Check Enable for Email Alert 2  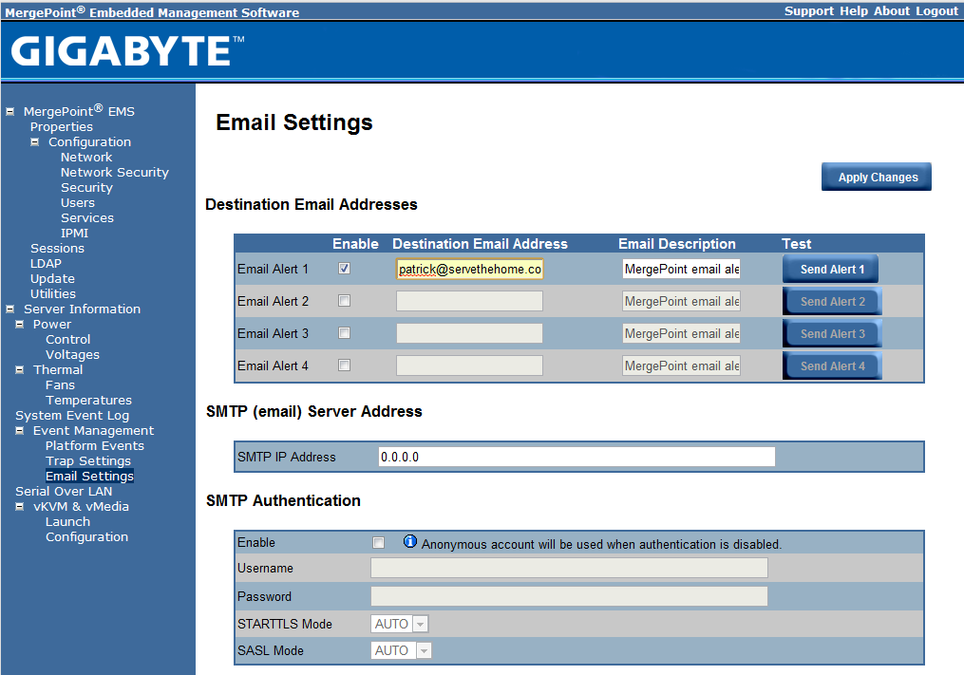point(344,301)
